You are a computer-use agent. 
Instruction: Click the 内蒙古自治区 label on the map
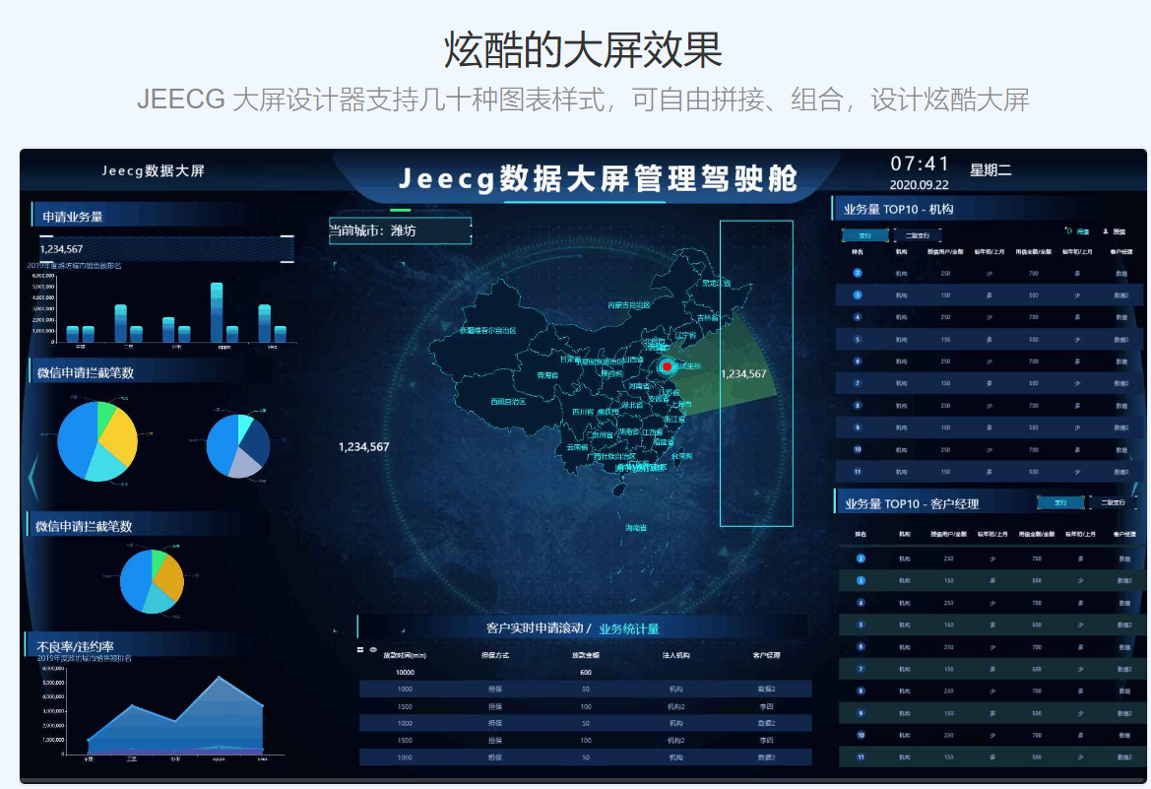[x=628, y=305]
